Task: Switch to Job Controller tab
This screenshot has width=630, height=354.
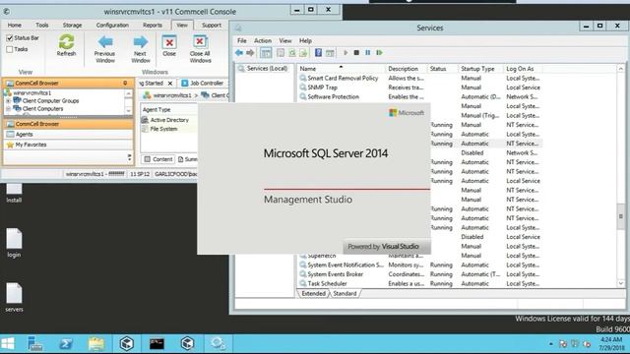Action: pos(203,83)
